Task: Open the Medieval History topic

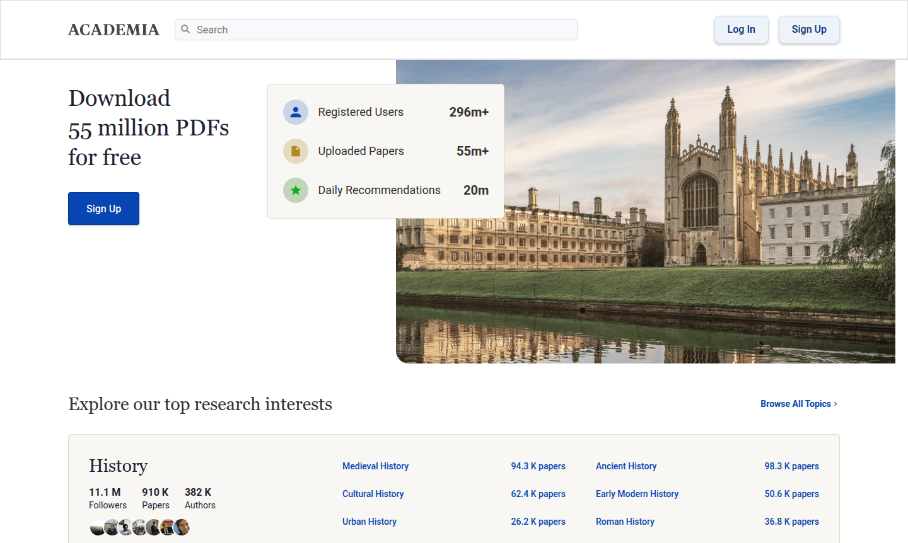Action: (375, 466)
